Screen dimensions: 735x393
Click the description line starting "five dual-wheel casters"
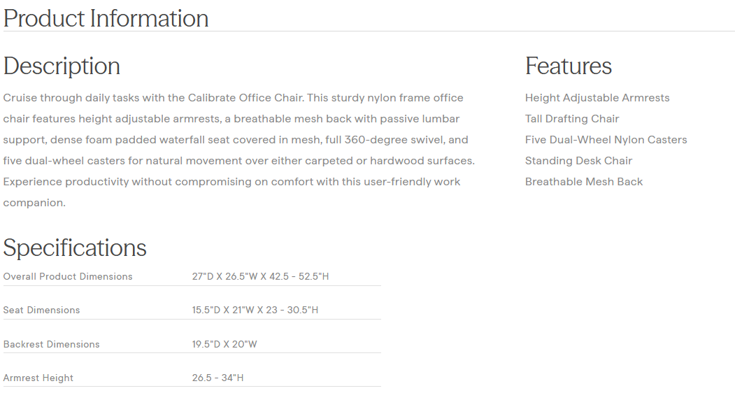point(238,161)
